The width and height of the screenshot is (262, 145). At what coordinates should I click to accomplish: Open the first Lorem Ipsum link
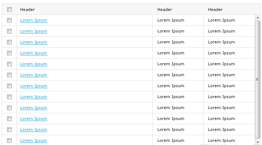34,20
